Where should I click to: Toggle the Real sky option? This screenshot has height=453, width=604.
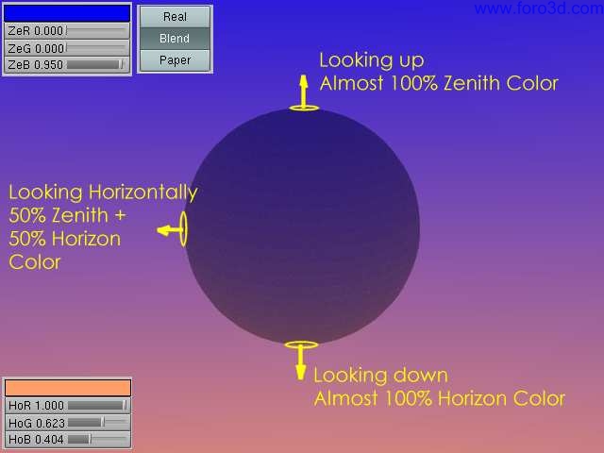(175, 17)
